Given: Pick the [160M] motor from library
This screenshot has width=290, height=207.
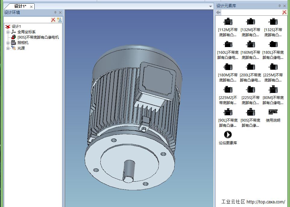Looking at the screenshot, I should click(250, 45).
